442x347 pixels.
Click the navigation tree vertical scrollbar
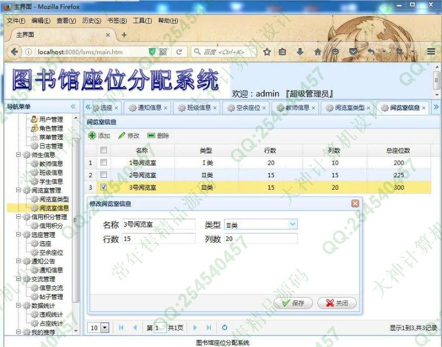(x=75, y=220)
